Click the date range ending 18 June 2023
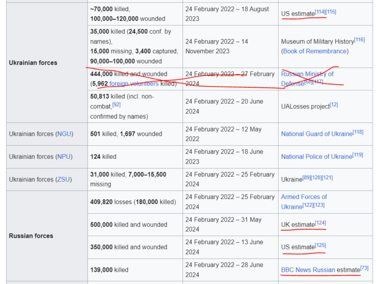Screen dimensions: 376x284 pos(231,156)
